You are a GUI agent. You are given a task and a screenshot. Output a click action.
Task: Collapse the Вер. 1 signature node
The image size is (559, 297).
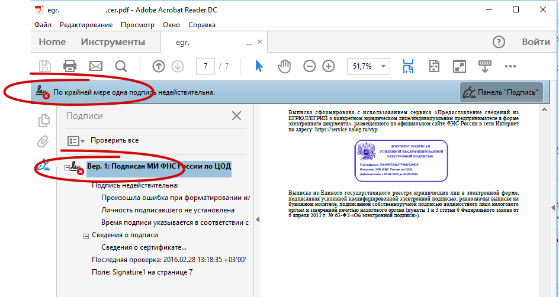pyautogui.click(x=67, y=167)
